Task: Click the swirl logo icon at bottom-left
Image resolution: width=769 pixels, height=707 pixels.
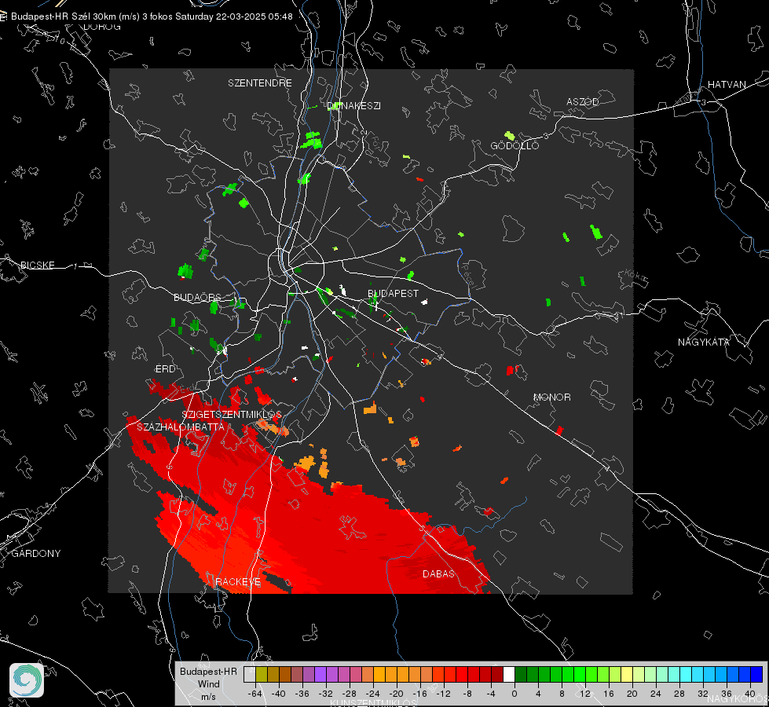Action: [x=27, y=680]
